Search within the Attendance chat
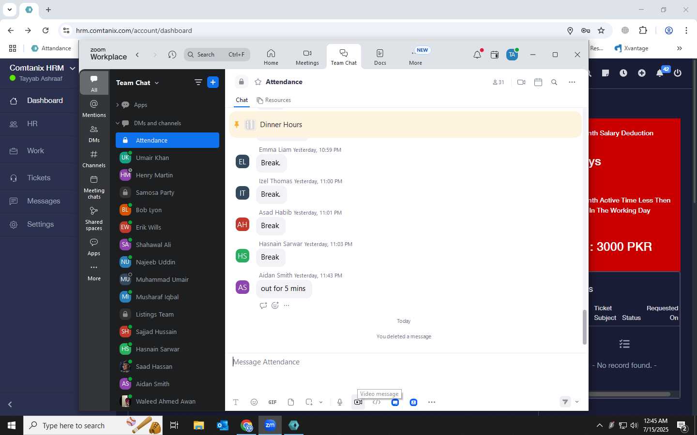697x435 pixels. pos(554,82)
